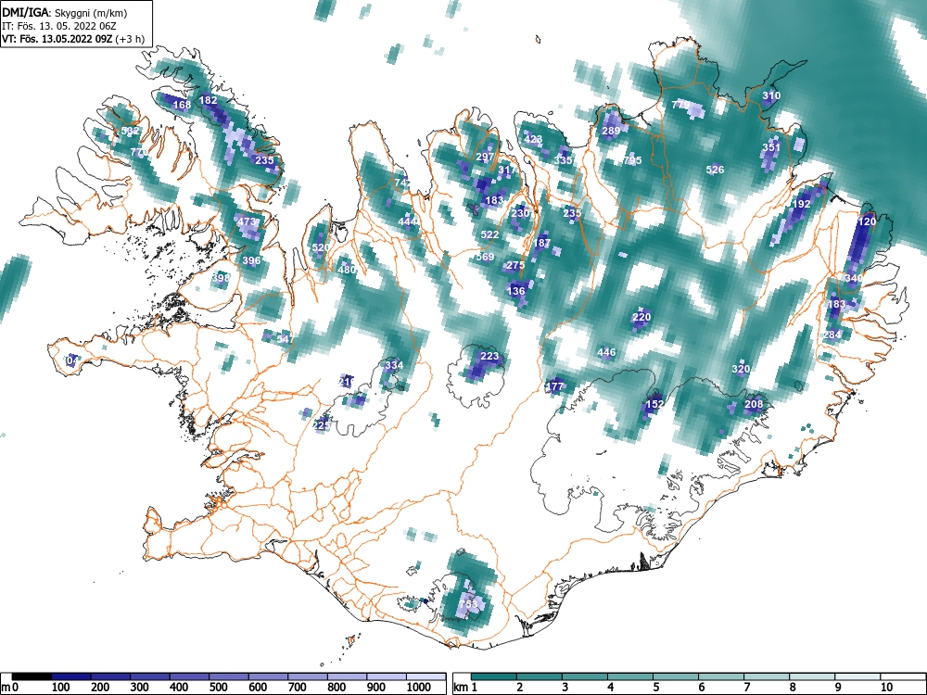Click visibility value '334' on the map
Viewport: 927px width, 695px height.
394,365
